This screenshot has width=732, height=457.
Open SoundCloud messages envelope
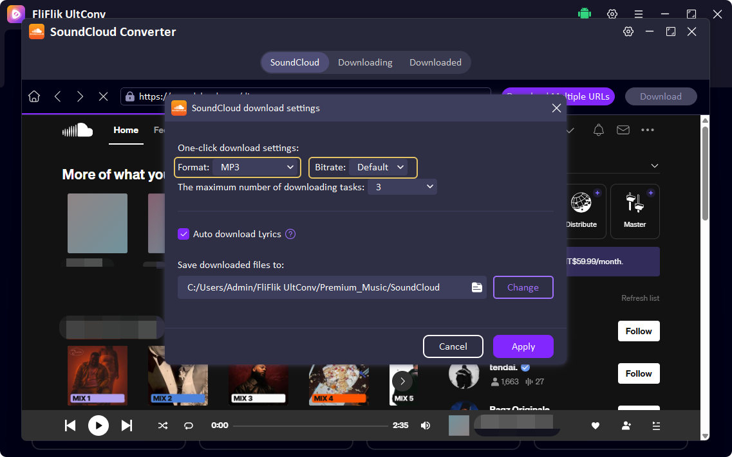point(623,130)
